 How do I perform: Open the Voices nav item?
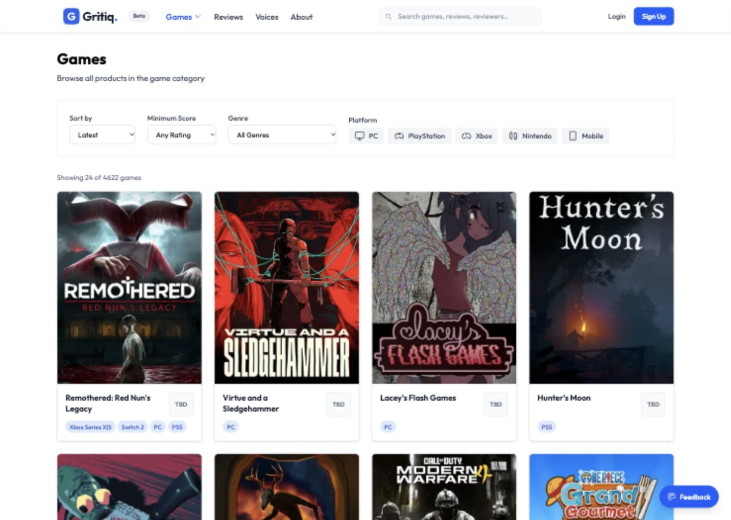[267, 17]
